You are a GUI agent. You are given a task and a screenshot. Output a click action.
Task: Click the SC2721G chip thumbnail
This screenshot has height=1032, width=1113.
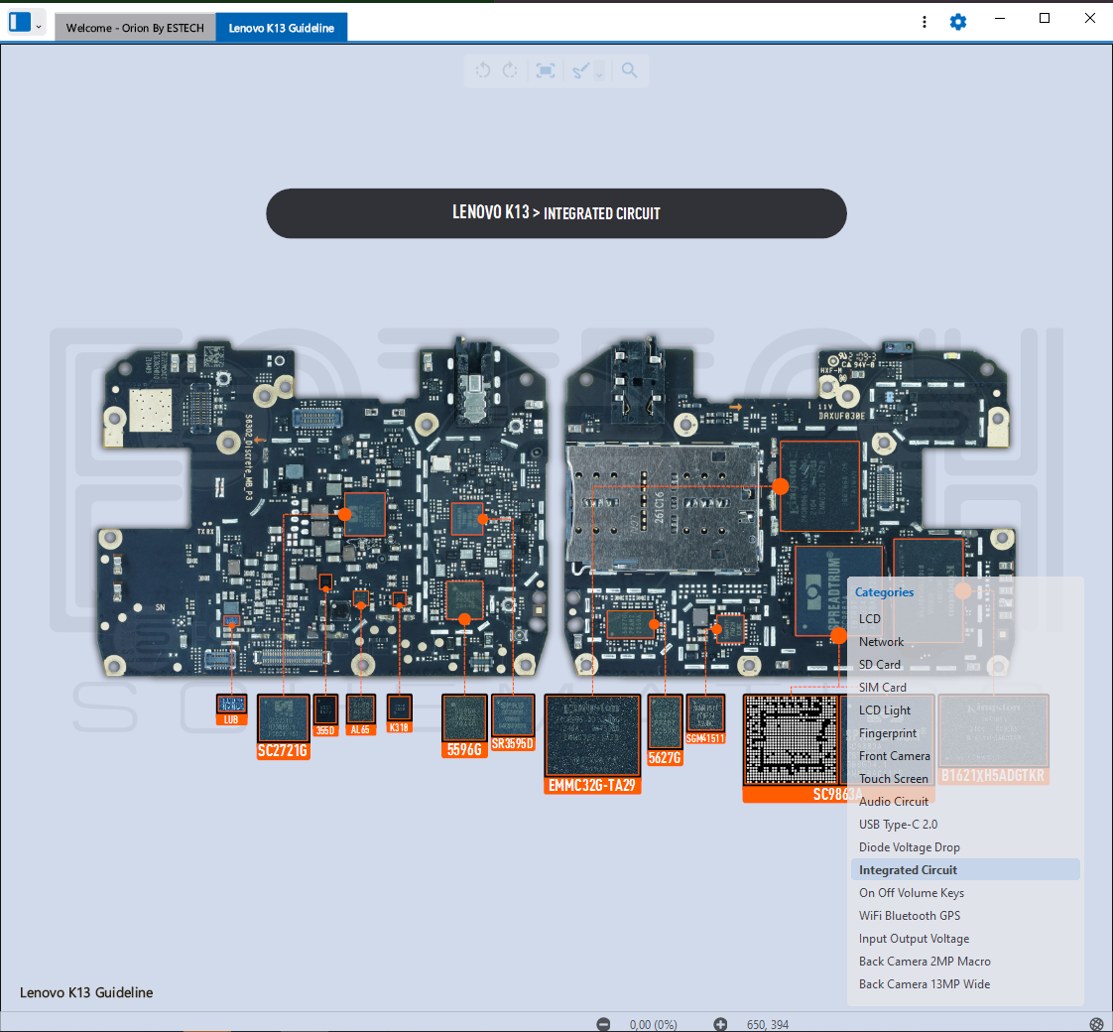point(284,726)
